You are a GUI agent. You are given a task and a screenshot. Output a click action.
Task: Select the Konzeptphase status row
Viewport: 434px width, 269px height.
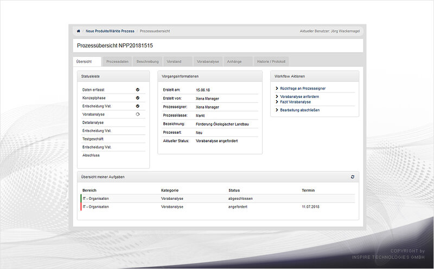point(113,98)
